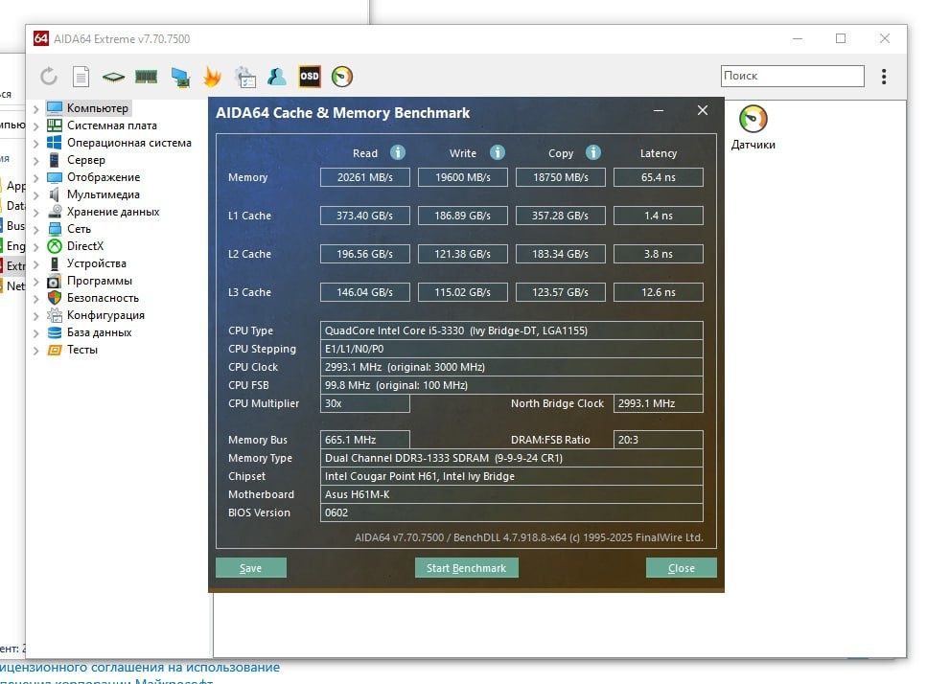Open the report wizard toolbar icon
This screenshot has height=684, width=927.
245,77
